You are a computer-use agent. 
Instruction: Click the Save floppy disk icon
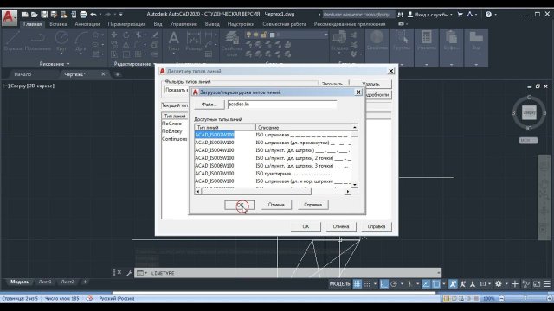pos(44,15)
